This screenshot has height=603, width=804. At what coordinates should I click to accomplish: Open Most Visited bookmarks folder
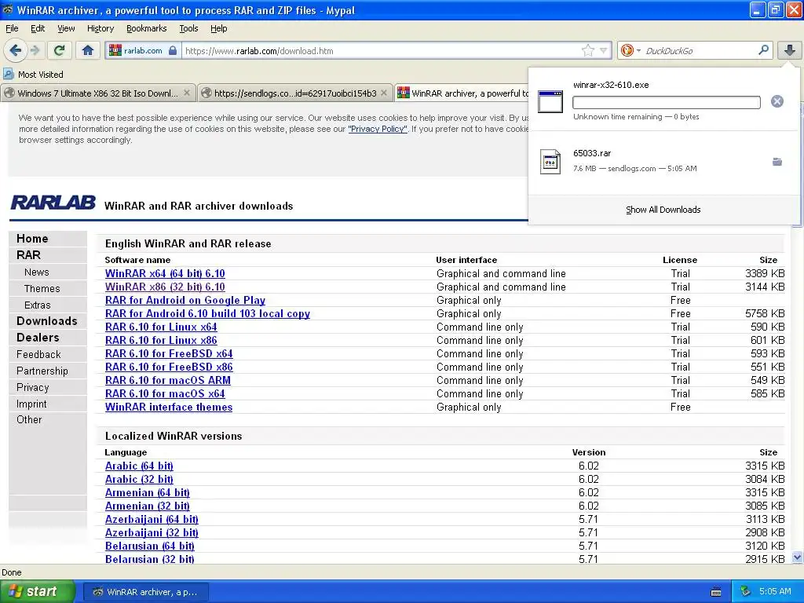33,75
